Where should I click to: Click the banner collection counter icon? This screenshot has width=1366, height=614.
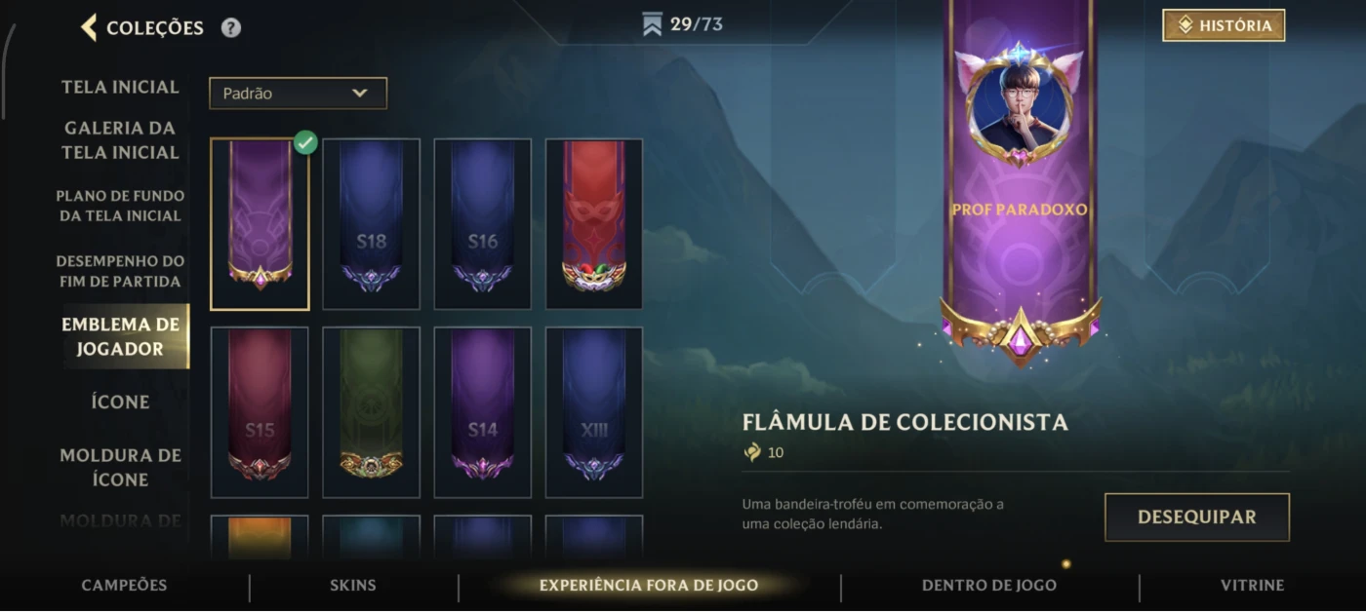coord(653,25)
